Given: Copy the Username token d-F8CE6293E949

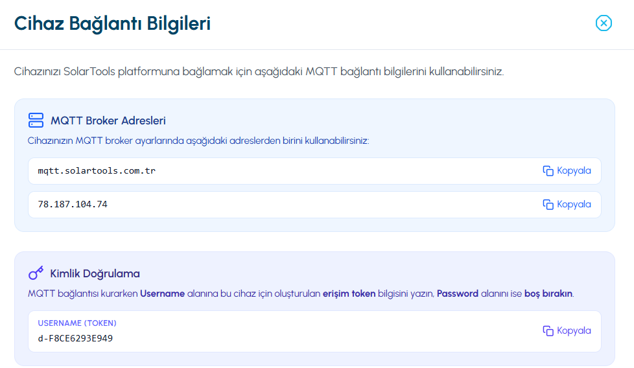Looking at the screenshot, I should 567,331.
